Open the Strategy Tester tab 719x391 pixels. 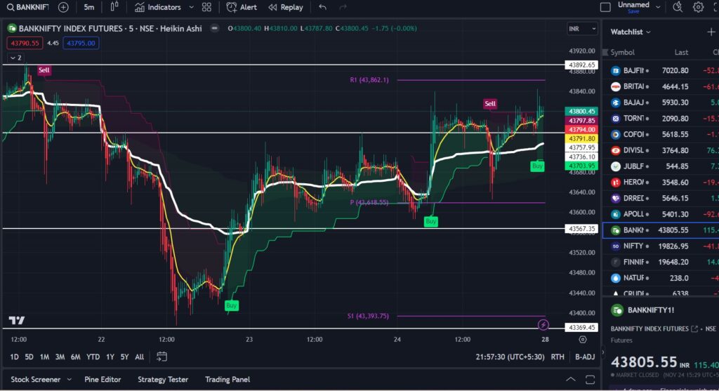click(x=163, y=380)
